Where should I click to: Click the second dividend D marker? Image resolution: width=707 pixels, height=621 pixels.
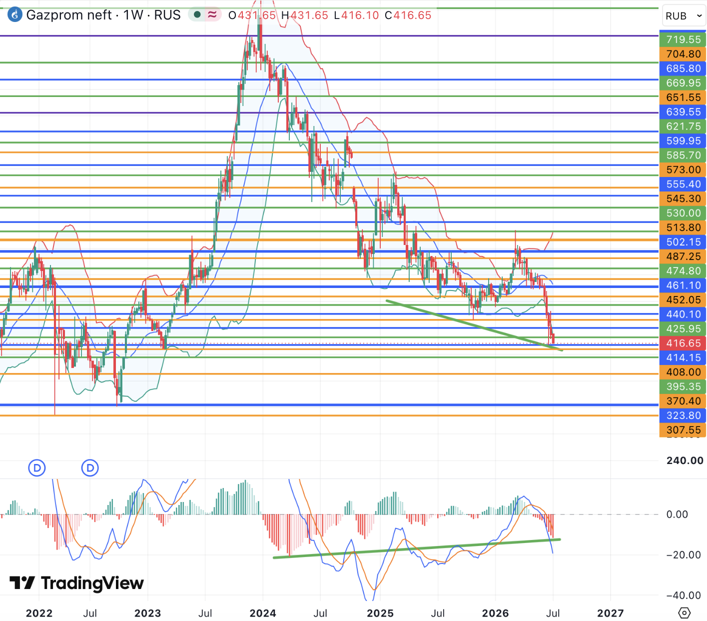[90, 468]
